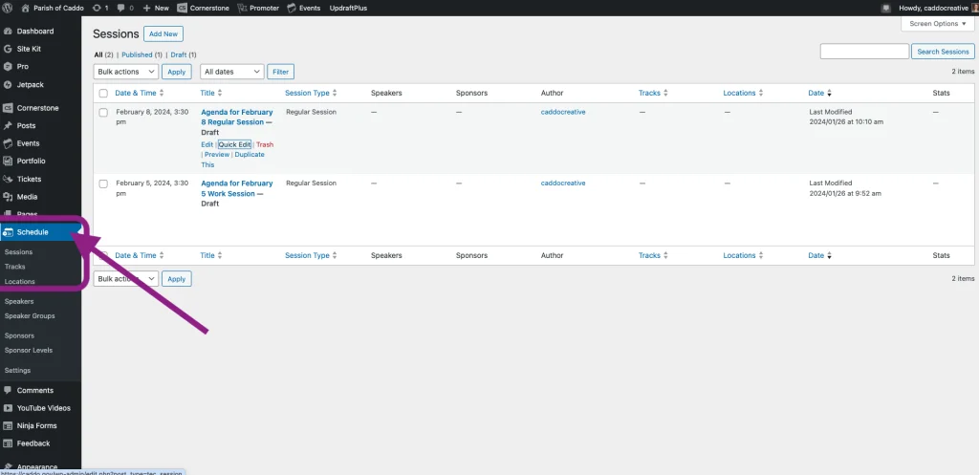Click the Jetpack icon in sidebar

click(8, 84)
